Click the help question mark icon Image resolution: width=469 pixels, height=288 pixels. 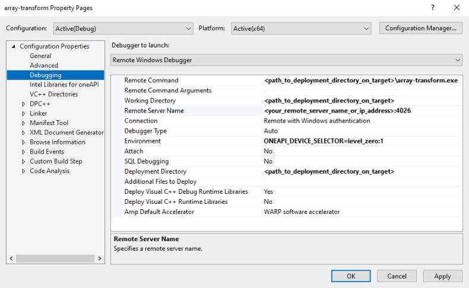click(430, 8)
